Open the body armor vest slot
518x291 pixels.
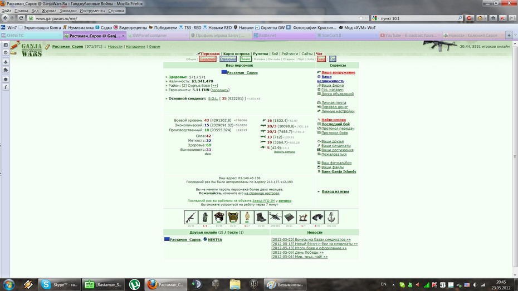pyautogui.click(x=233, y=218)
